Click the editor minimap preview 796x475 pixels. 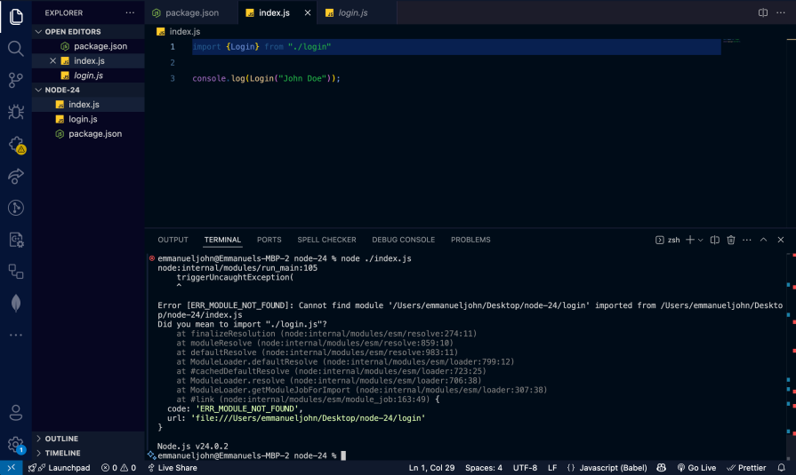click(x=732, y=41)
